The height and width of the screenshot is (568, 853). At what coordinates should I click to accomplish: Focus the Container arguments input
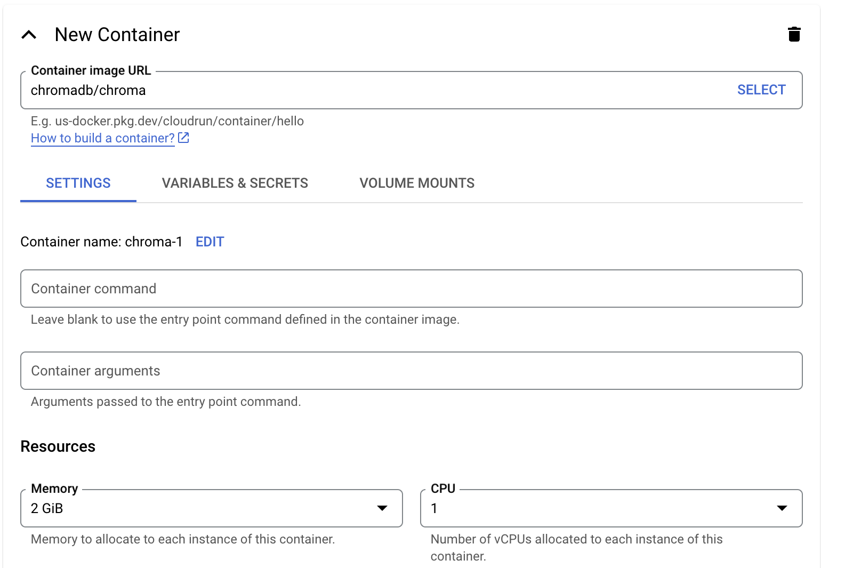(411, 371)
